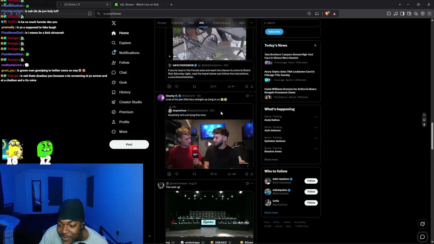Viewport: 434px width, 244px height.
Task: Open options for Josh Johnson trend
Action: [x=316, y=127]
